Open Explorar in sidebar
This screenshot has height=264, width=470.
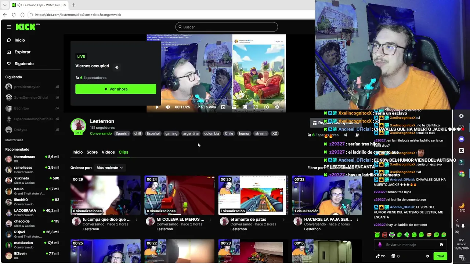18,52
